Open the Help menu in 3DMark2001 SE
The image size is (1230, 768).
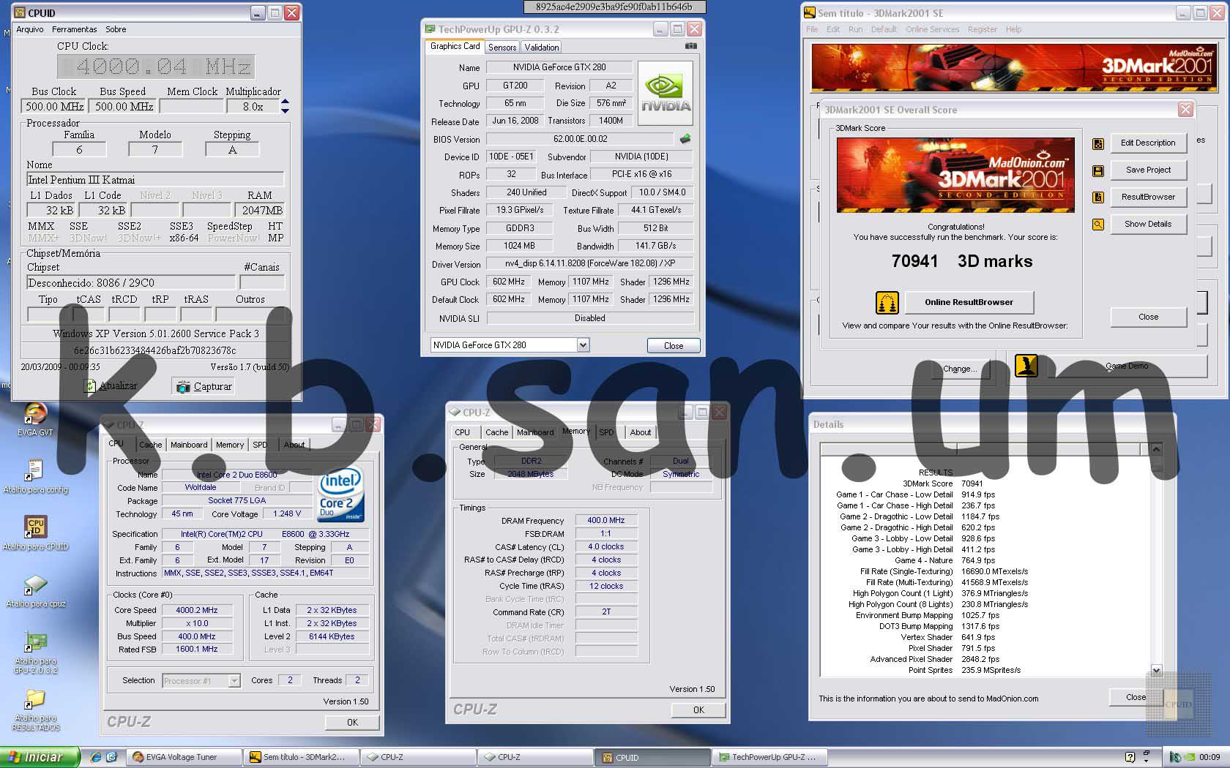(x=1013, y=29)
